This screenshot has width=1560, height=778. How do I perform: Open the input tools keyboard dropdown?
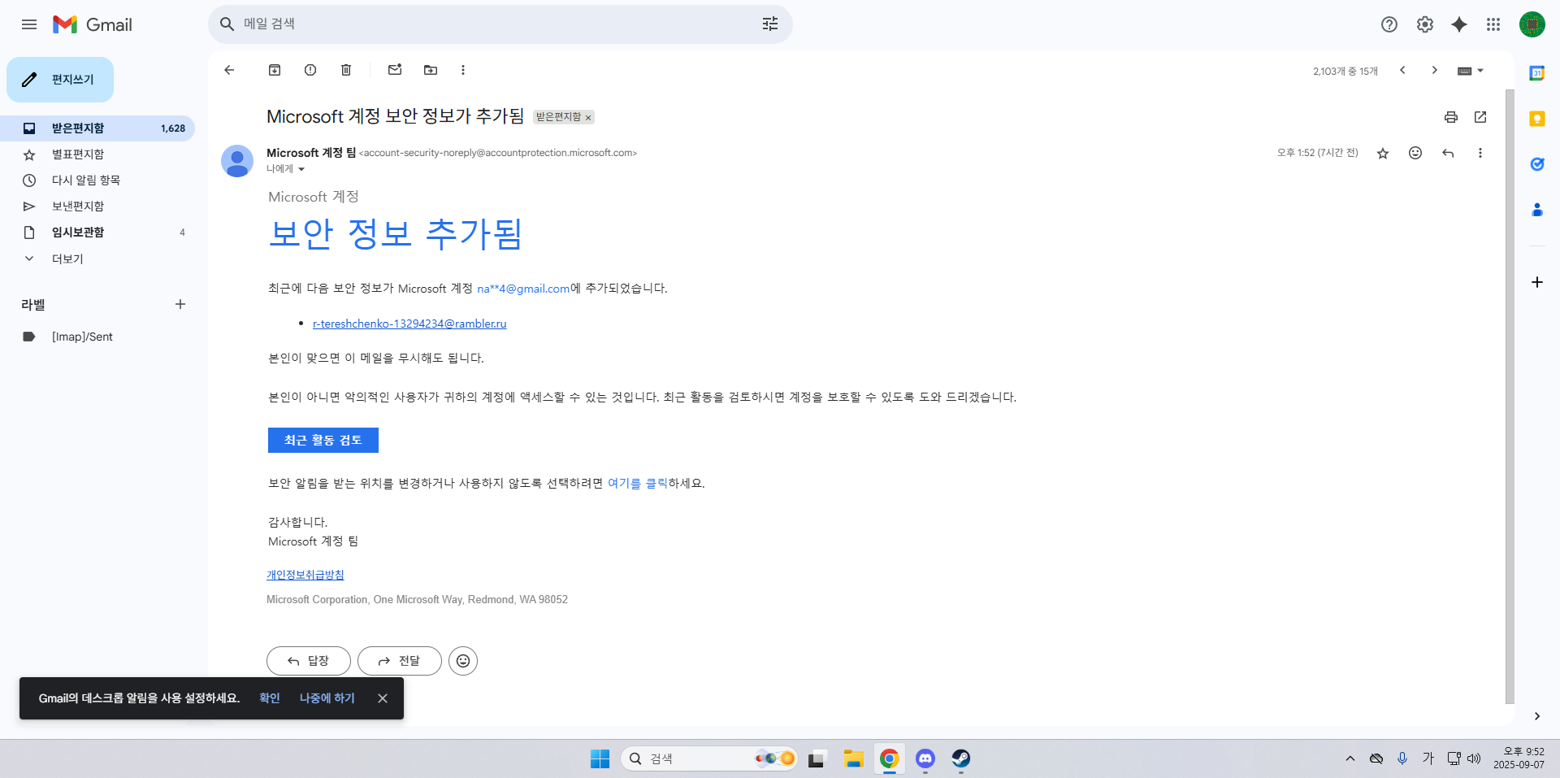pyautogui.click(x=1471, y=71)
